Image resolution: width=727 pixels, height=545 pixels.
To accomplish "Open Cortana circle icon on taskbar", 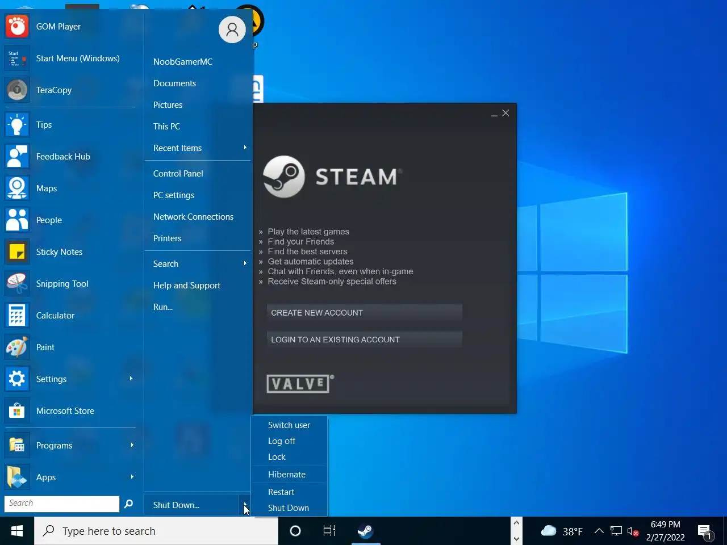I will (x=295, y=531).
